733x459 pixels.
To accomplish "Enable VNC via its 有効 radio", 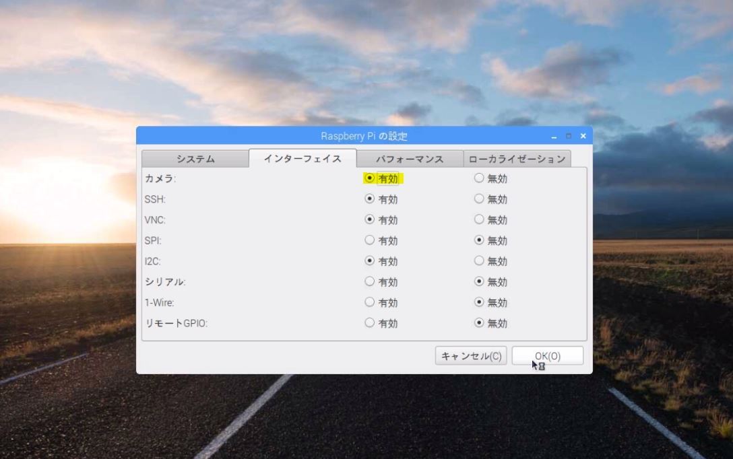I will tap(369, 219).
